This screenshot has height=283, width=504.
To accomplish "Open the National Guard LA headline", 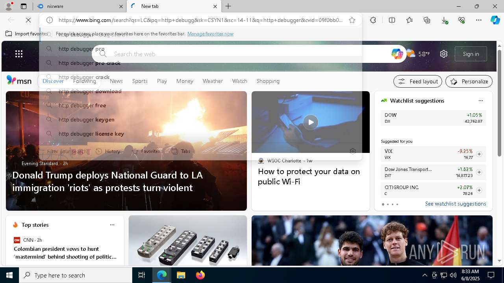I will point(107,181).
